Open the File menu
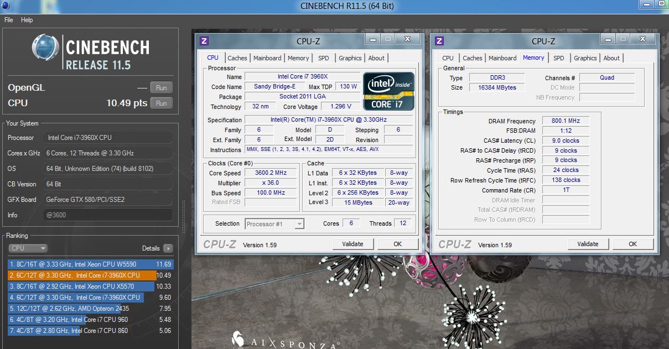Screen dimensions: 669x349 (9, 20)
